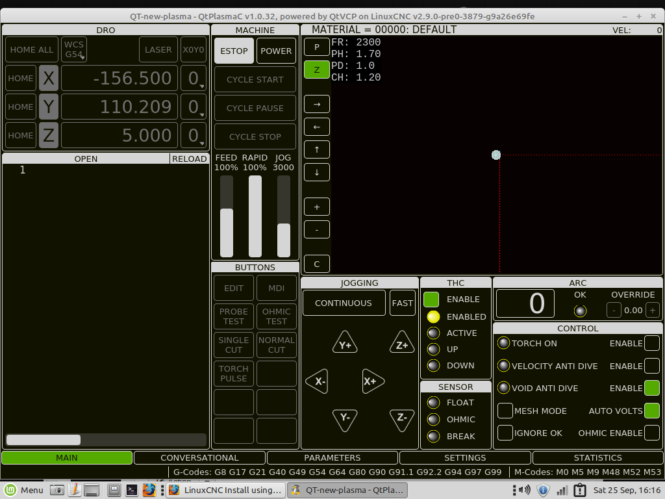Image resolution: width=665 pixels, height=499 pixels.
Task: Switch to LinuxCNC Install Firefox taskbar window
Action: tap(225, 490)
